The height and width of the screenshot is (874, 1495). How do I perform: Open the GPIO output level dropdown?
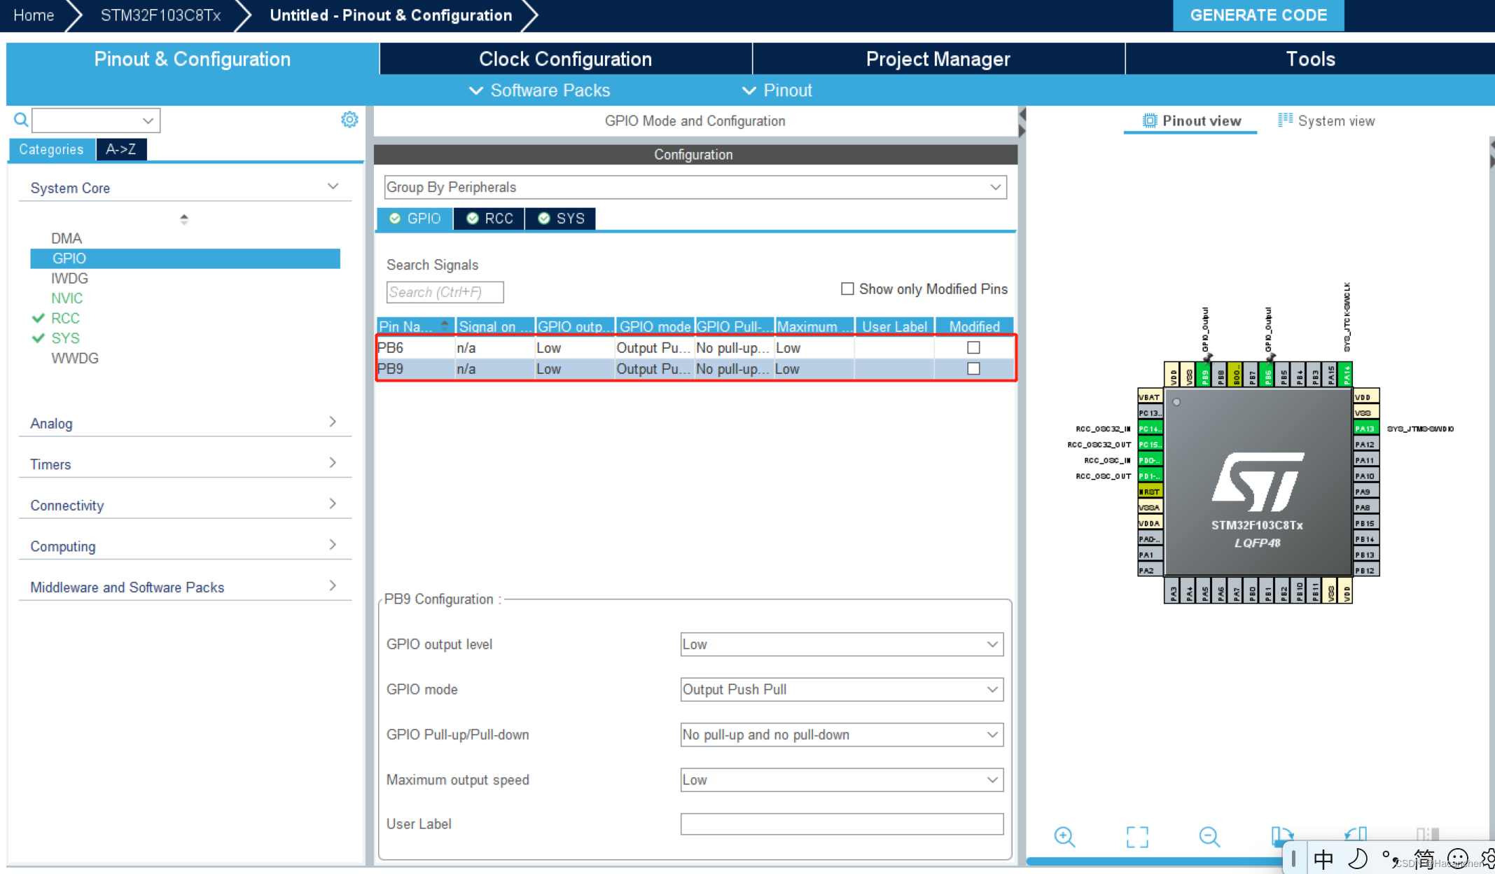pyautogui.click(x=842, y=644)
